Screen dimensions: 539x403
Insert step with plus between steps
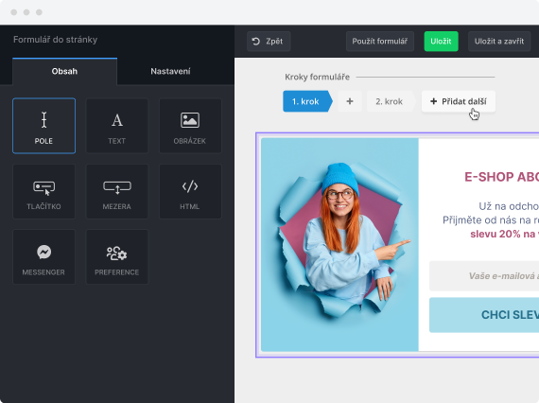(x=350, y=101)
